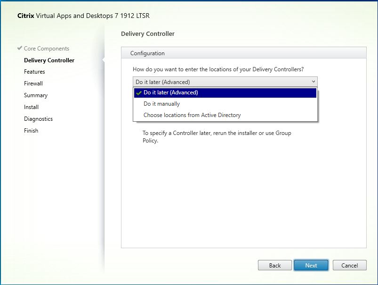Click the green checkmark beside Do it later
Viewport: 378px width, 285px height.
(138, 93)
